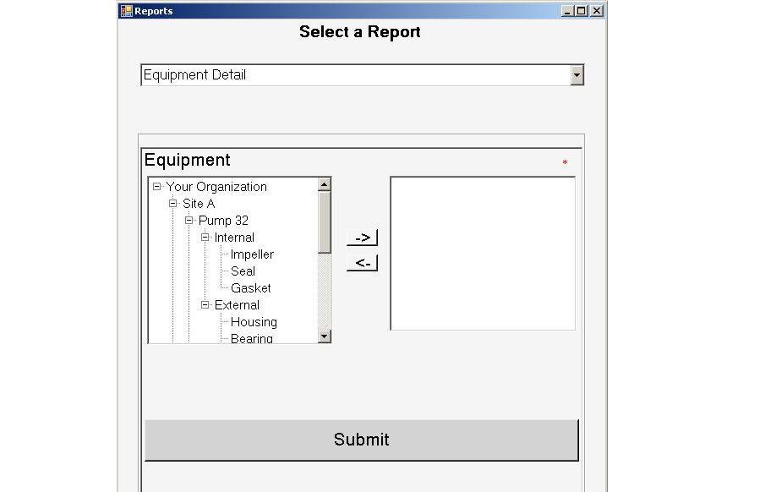Select the Pump 32 tree item

coord(223,221)
